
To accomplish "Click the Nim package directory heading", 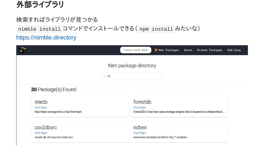I will pos(132,66).
